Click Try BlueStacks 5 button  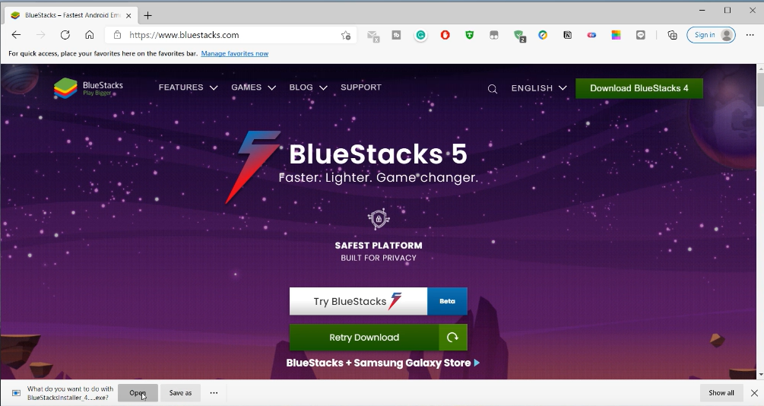pyautogui.click(x=358, y=301)
